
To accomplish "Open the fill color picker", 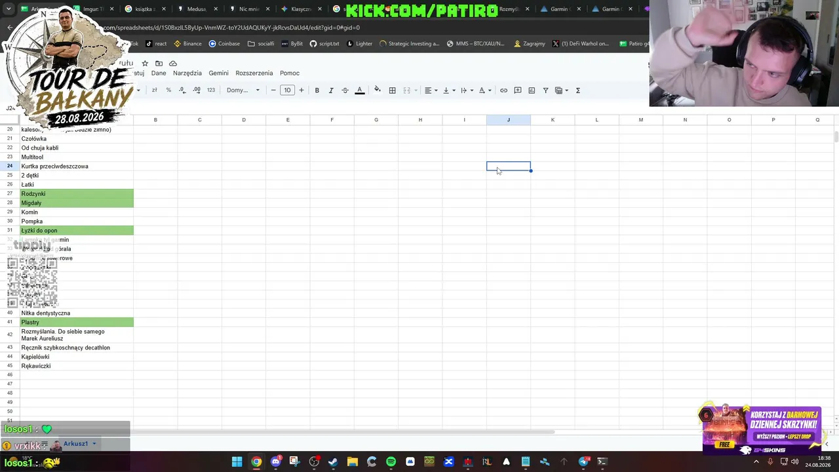I will click(x=377, y=90).
